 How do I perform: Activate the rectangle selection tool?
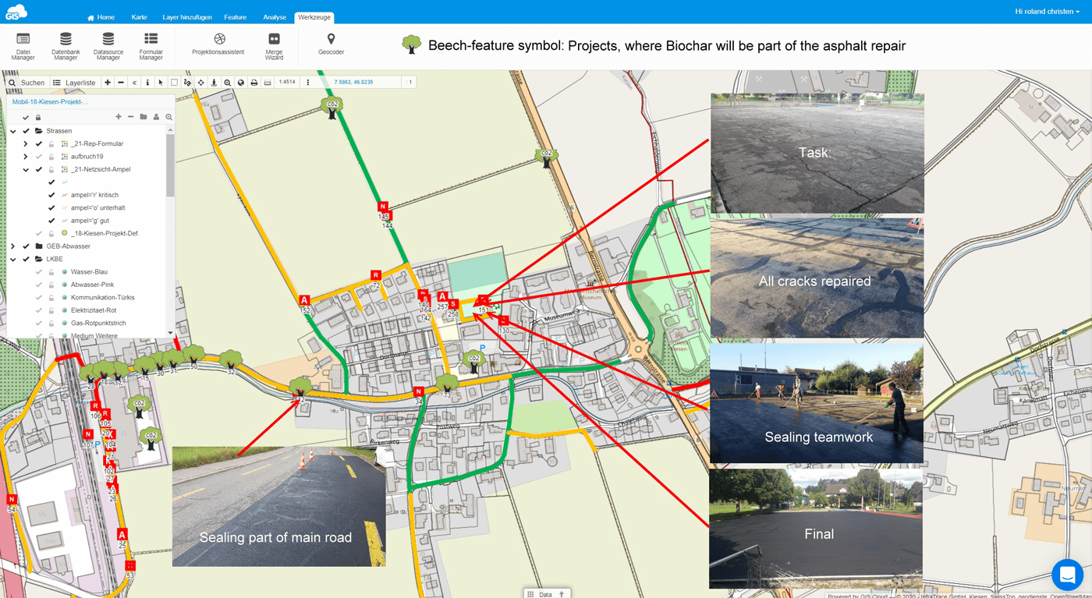(x=174, y=83)
